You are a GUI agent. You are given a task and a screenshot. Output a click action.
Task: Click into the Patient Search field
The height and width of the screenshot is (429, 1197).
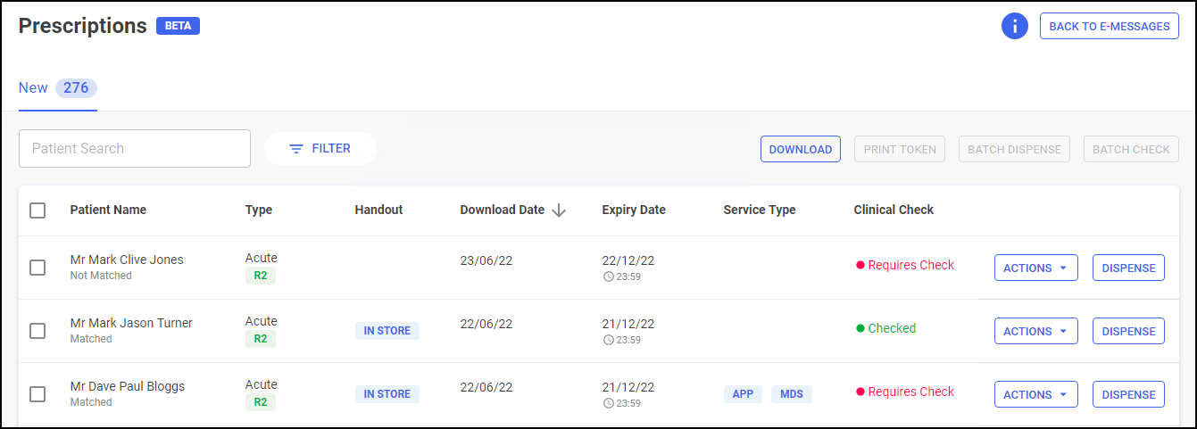[x=135, y=149]
